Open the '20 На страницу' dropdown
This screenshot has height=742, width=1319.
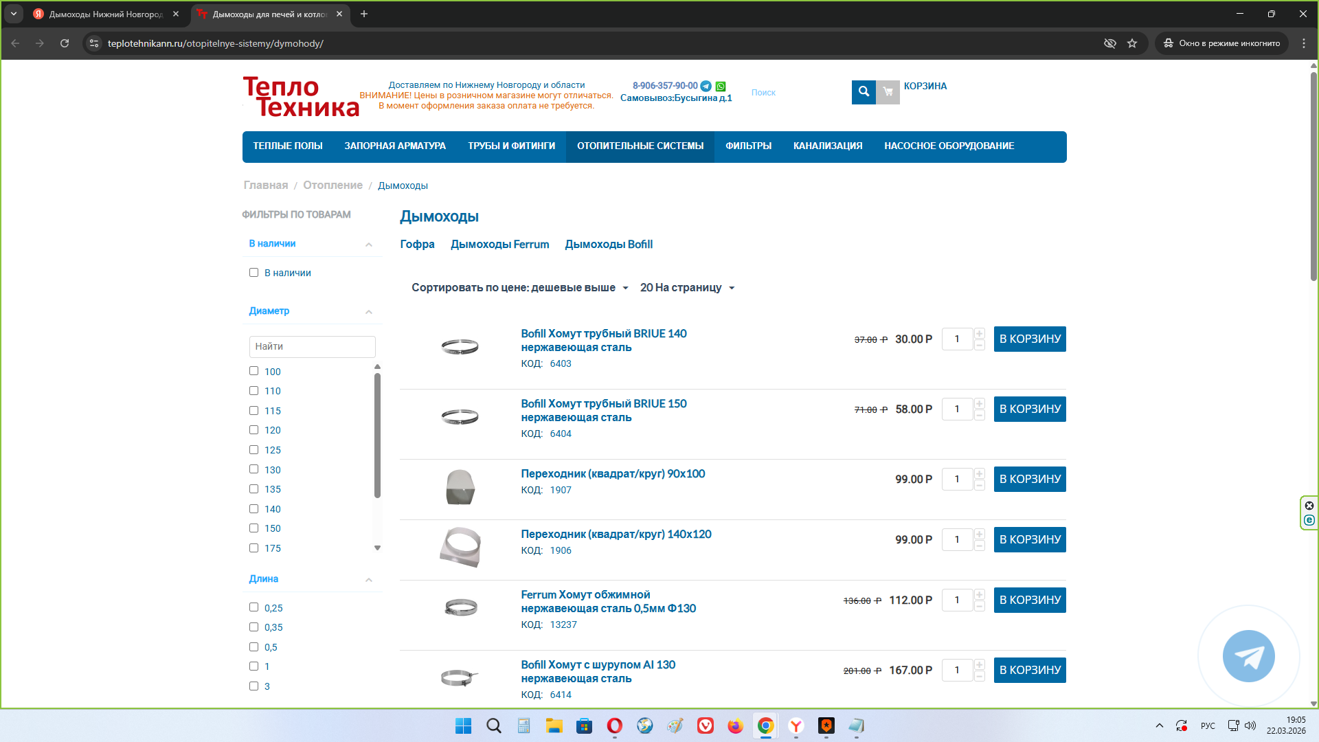tap(687, 288)
